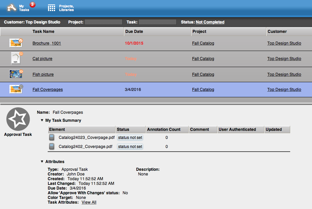The width and height of the screenshot is (312, 209).
Task: Open the Brochure_1001 task link
Action: [x=47, y=43]
